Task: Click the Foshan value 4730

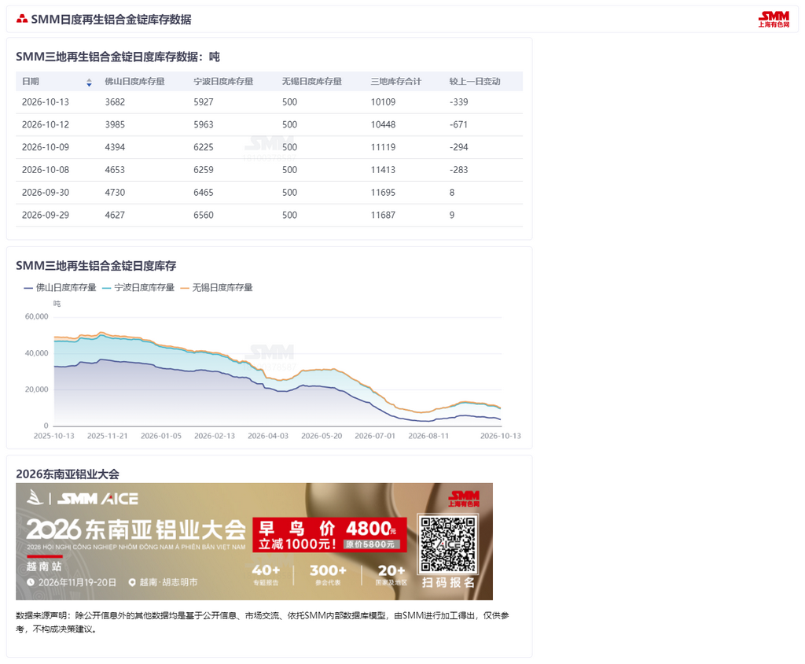Action: tap(115, 192)
